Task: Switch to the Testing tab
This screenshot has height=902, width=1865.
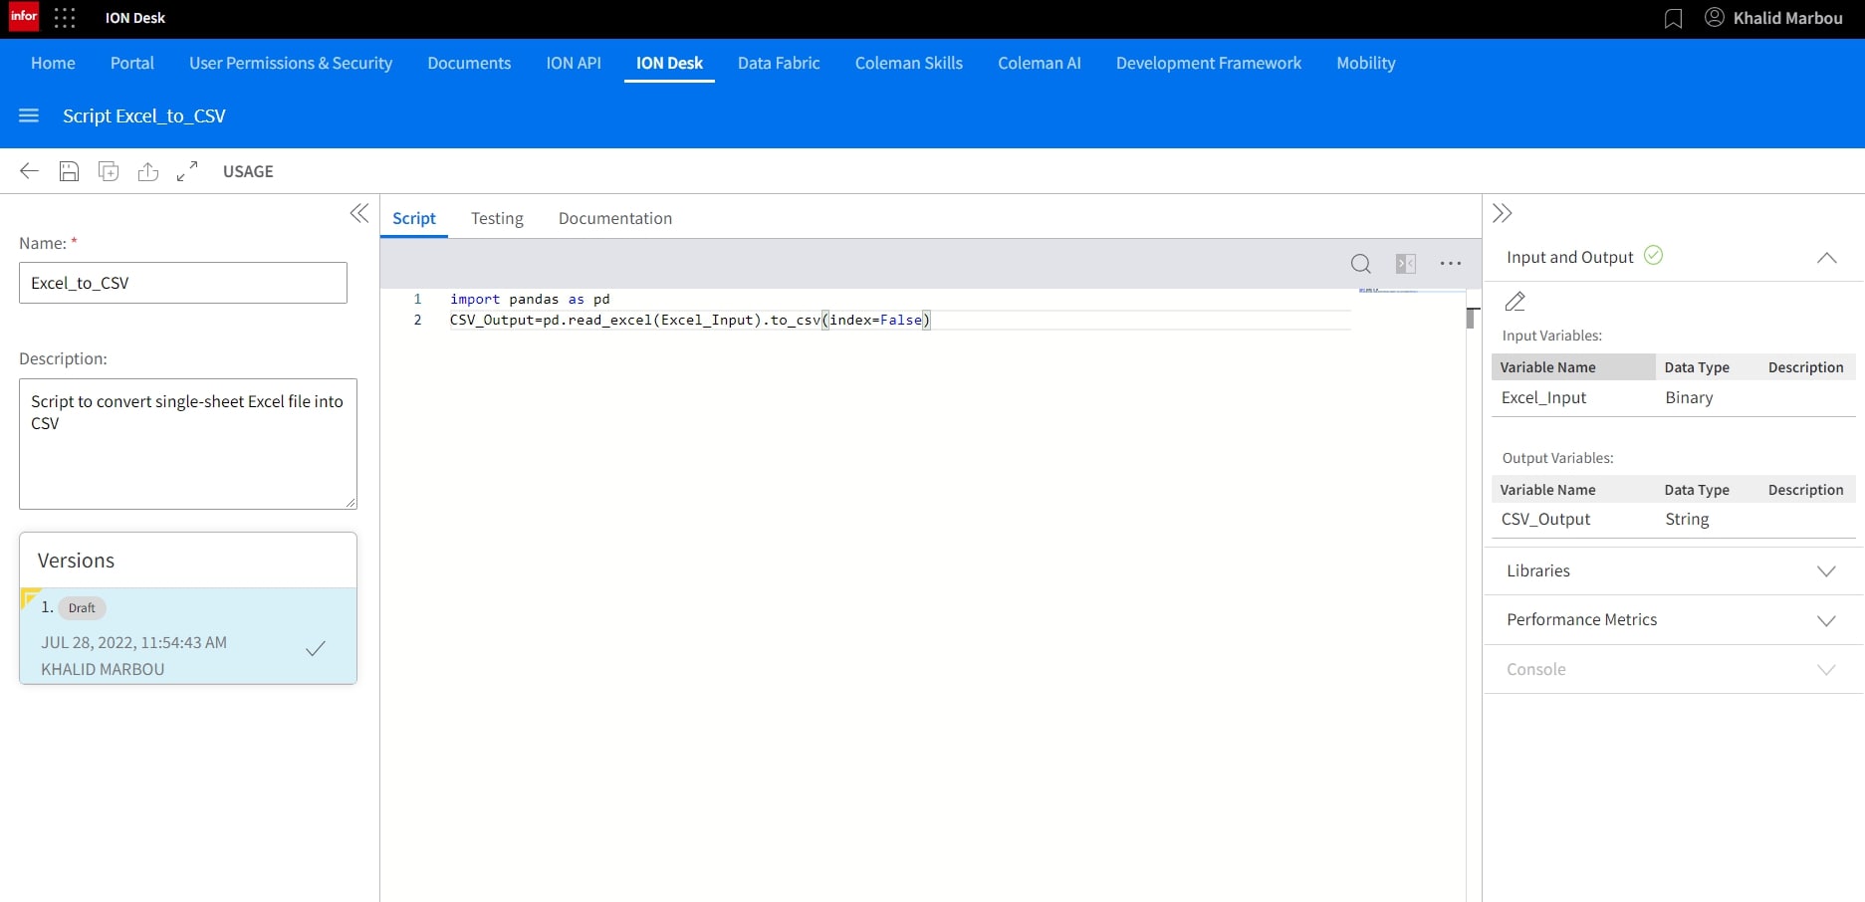Action: coord(497,218)
